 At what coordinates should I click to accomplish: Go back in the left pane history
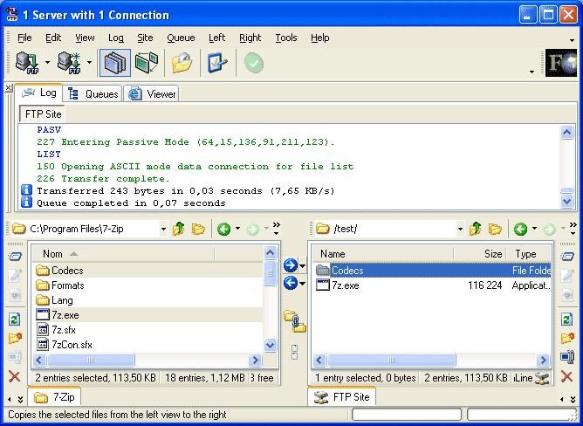(223, 230)
